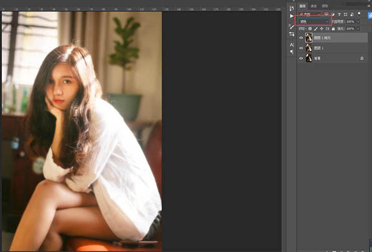Screen dimensions: 372x252
Task: Open the Adjustments sliders panel icon
Action: (291, 34)
